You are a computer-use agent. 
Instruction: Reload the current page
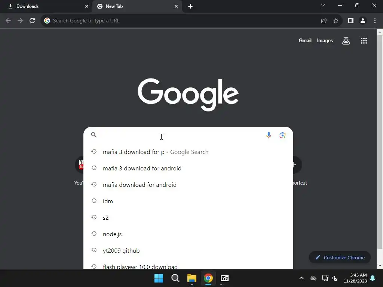32,21
